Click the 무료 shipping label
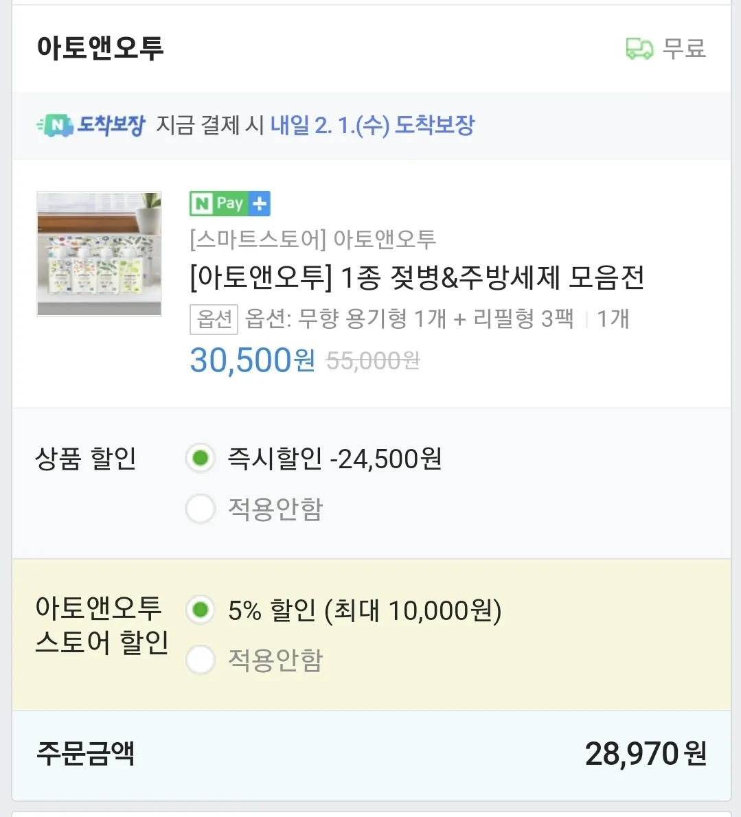This screenshot has height=817, width=741. (x=684, y=49)
